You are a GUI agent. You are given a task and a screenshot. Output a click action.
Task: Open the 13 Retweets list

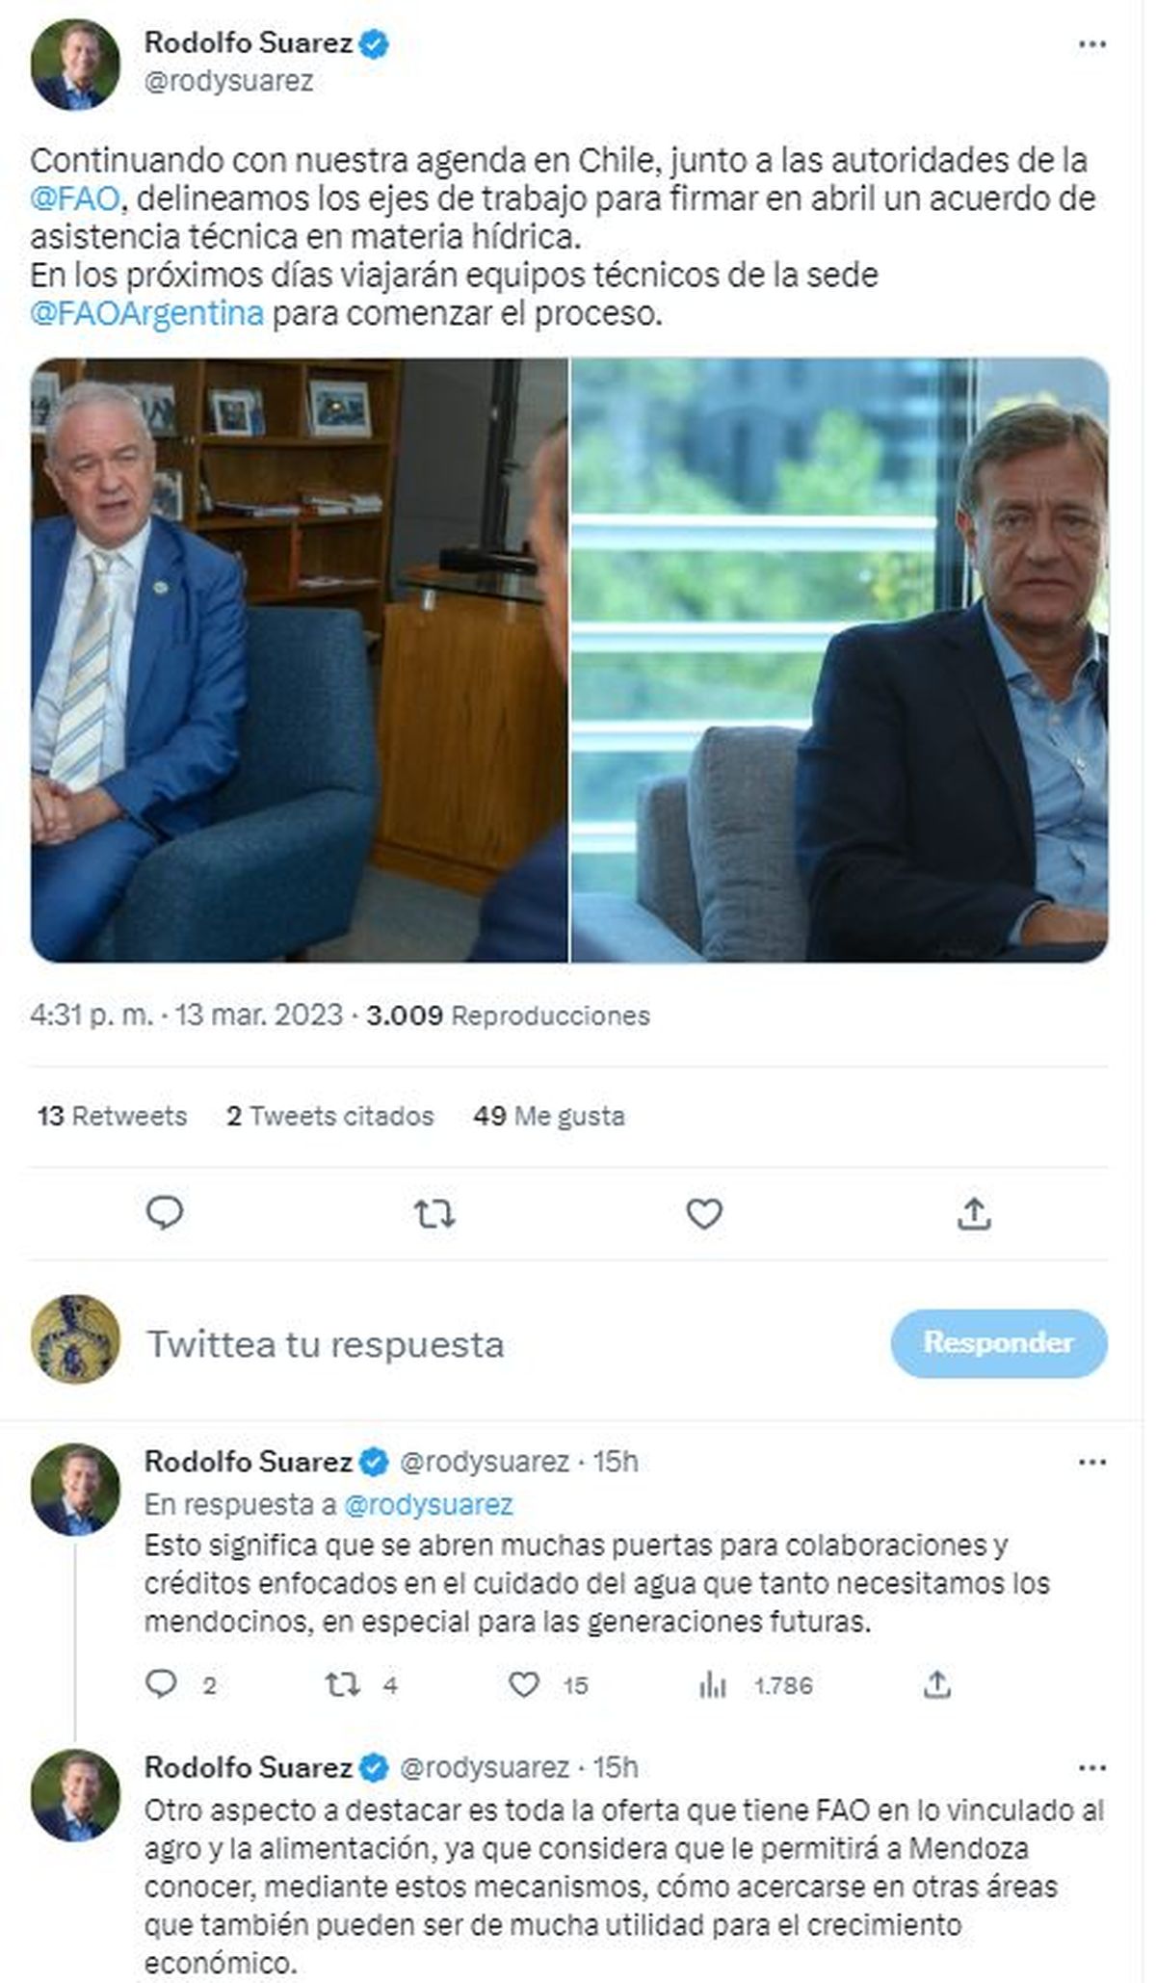pos(112,1116)
